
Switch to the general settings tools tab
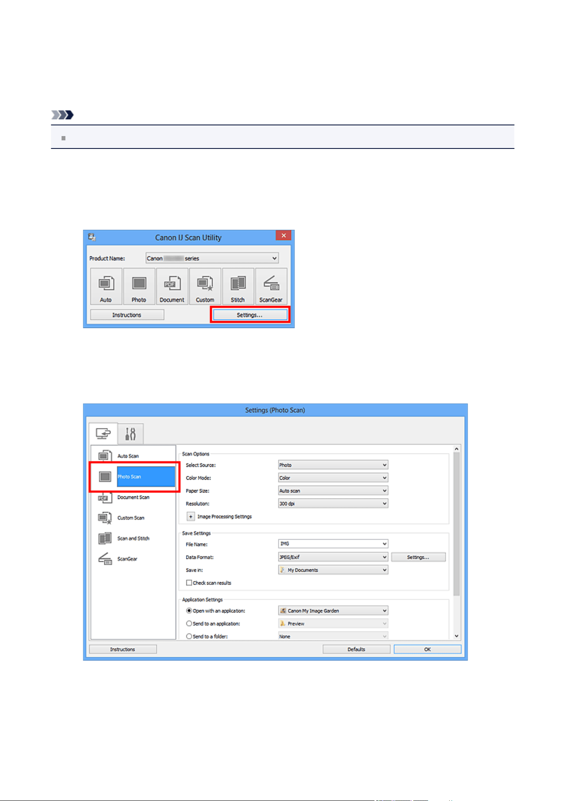tap(130, 434)
